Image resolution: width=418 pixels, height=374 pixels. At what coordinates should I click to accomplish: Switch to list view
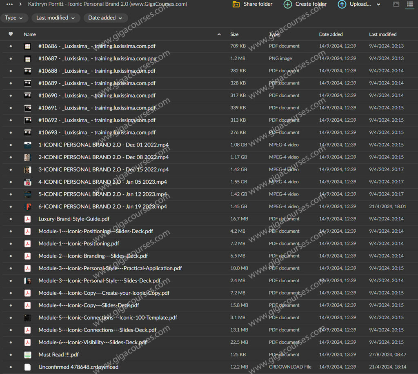tap(409, 4)
